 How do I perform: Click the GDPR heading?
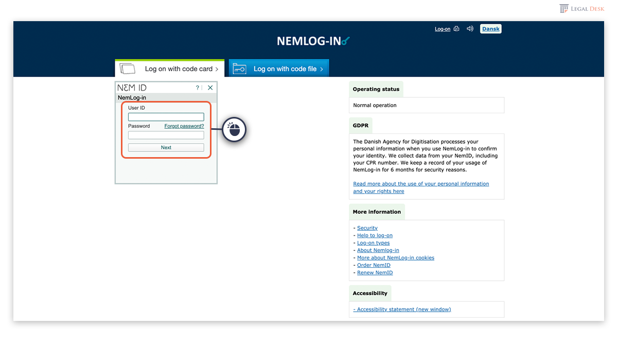(x=361, y=125)
